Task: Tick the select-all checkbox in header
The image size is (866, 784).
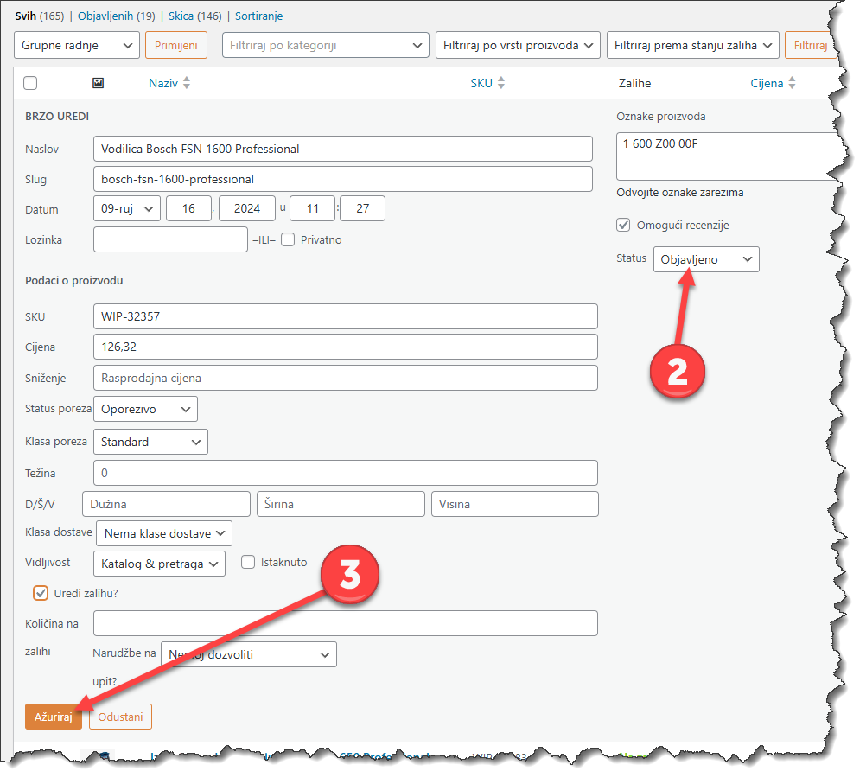Action: [30, 83]
